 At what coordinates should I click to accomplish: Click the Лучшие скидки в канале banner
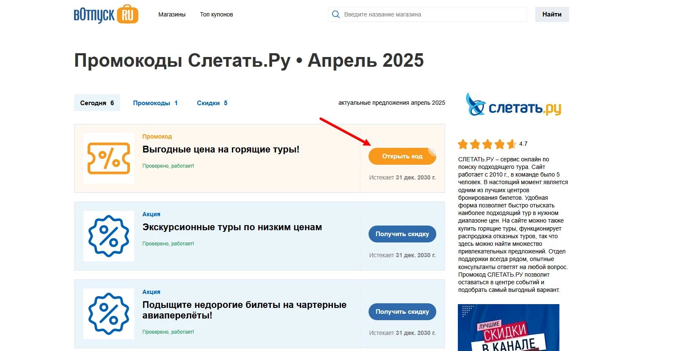tap(509, 327)
